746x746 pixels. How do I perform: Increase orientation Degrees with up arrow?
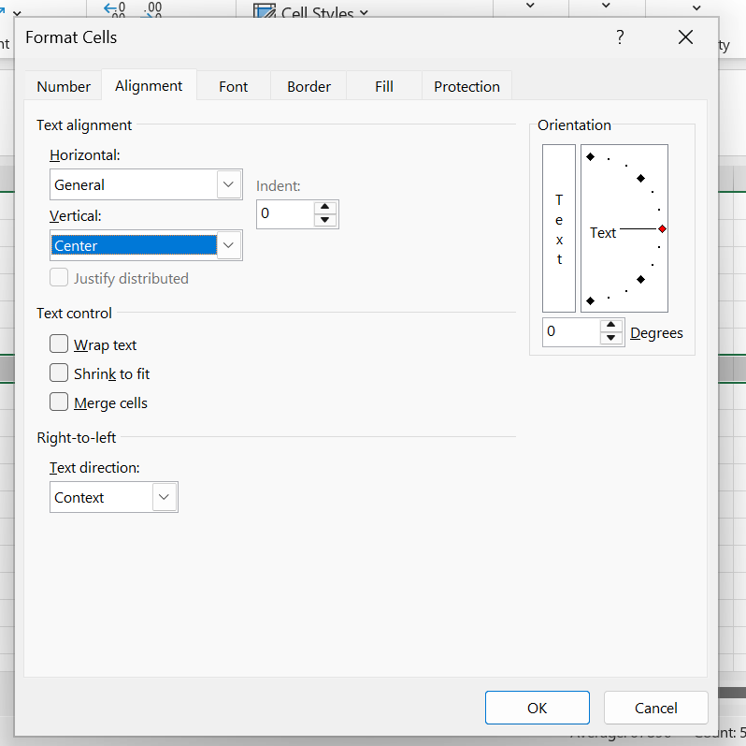[x=610, y=325]
